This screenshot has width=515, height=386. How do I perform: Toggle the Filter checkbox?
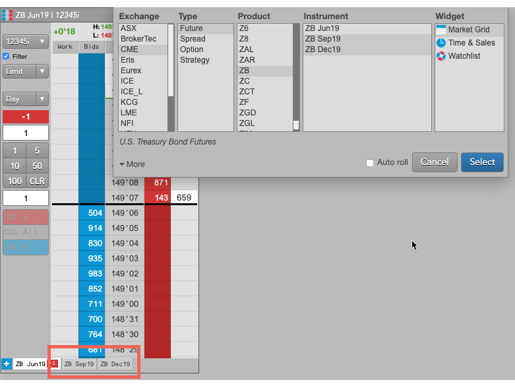[6, 56]
